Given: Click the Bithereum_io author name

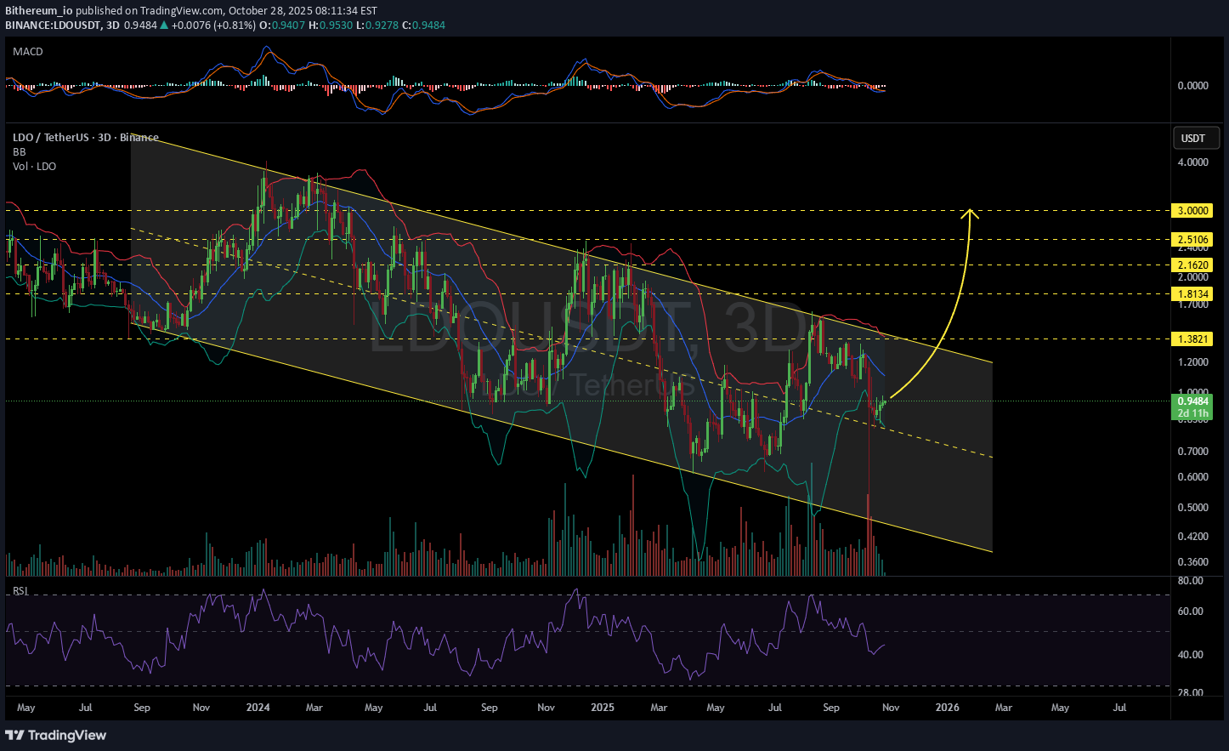Looking at the screenshot, I should (39, 11).
